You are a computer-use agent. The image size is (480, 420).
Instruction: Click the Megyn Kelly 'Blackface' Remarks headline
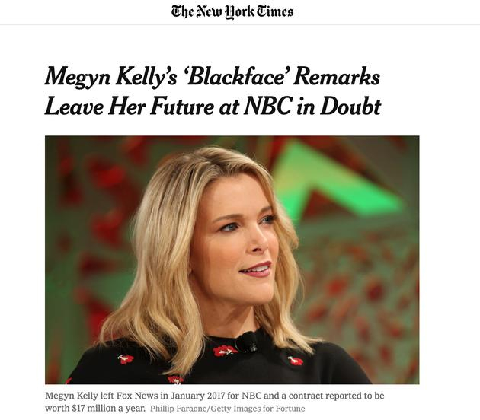coord(213,91)
